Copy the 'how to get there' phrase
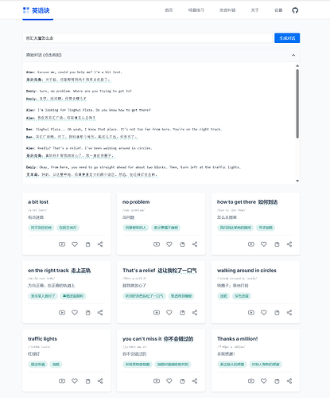The width and height of the screenshot is (330, 398). pos(277,244)
